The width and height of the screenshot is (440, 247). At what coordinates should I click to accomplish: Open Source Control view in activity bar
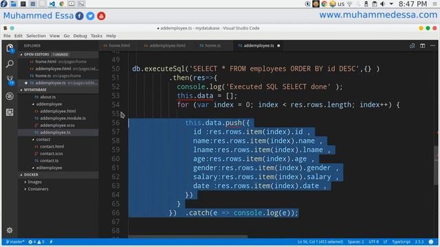pyautogui.click(x=10, y=80)
